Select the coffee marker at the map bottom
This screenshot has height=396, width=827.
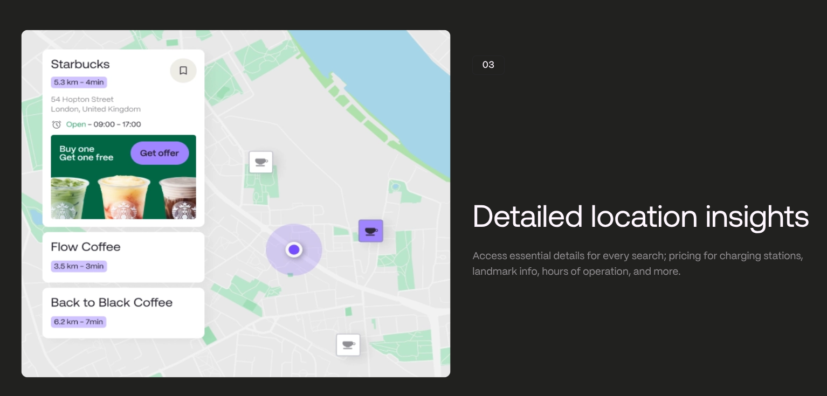coord(348,345)
